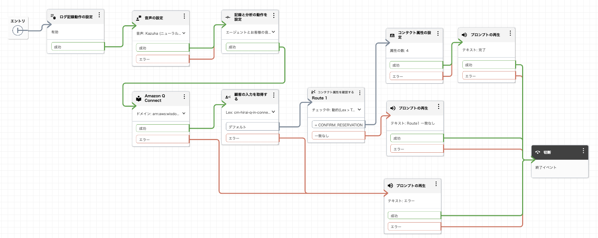The image size is (598, 238).
Task: Select the エラー branch of 完了 prompt block
Action: click(x=489, y=76)
